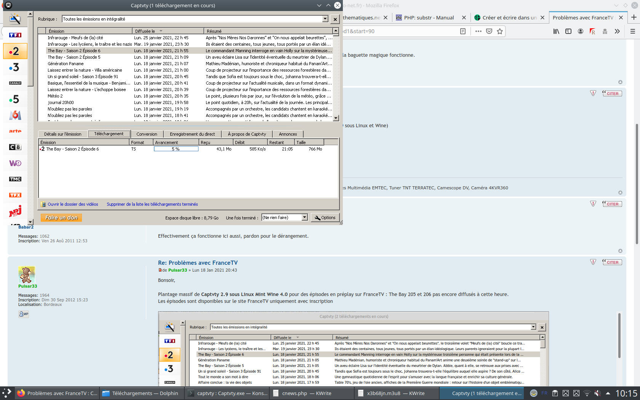Open the 'Enregistrement du direct' tab
The height and width of the screenshot is (400, 640).
[192, 134]
